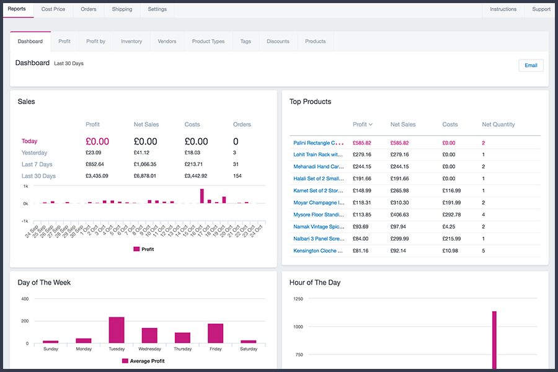Toggle the Profit legend swatch in Sales chart

(136, 249)
